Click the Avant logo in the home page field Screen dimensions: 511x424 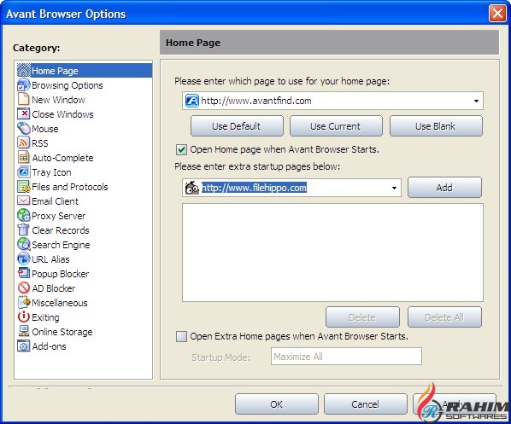pyautogui.click(x=191, y=101)
